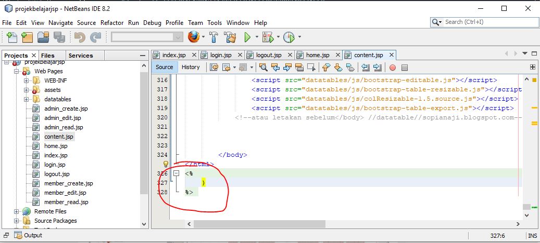540x243 pixels.
Task: Click Toggle Bookmark icon
Action: pos(350,67)
